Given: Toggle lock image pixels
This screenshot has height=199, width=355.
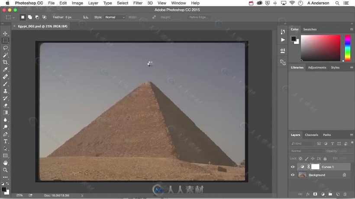Looking at the screenshot, I should click(x=307, y=158).
